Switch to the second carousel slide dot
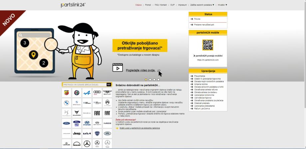This screenshot has width=306, height=149. click(150, 79)
